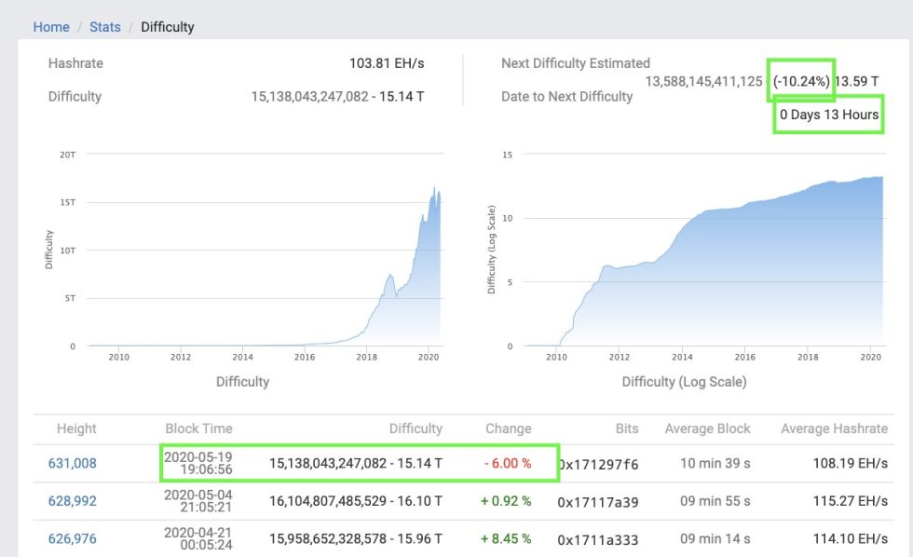This screenshot has width=913, height=557.
Task: Click the Bits value 0x171297f6
Action: 600,462
